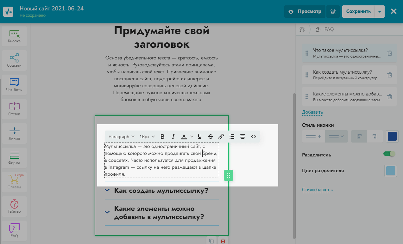This screenshot has height=244, width=403.
Task: Insert a hyperlink using link icon
Action: point(221,137)
